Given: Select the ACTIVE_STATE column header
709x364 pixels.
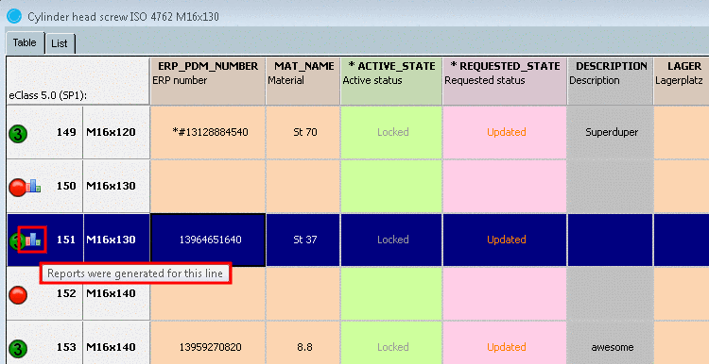Looking at the screenshot, I should coord(391,81).
